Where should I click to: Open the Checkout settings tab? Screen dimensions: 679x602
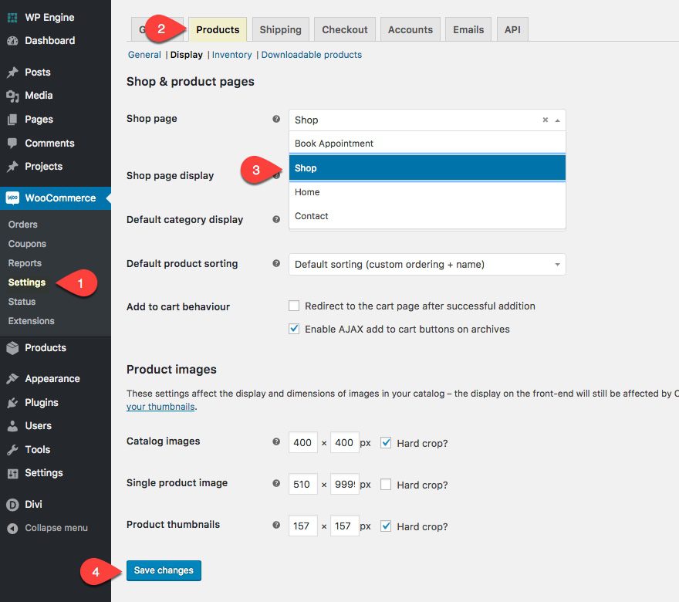(344, 30)
